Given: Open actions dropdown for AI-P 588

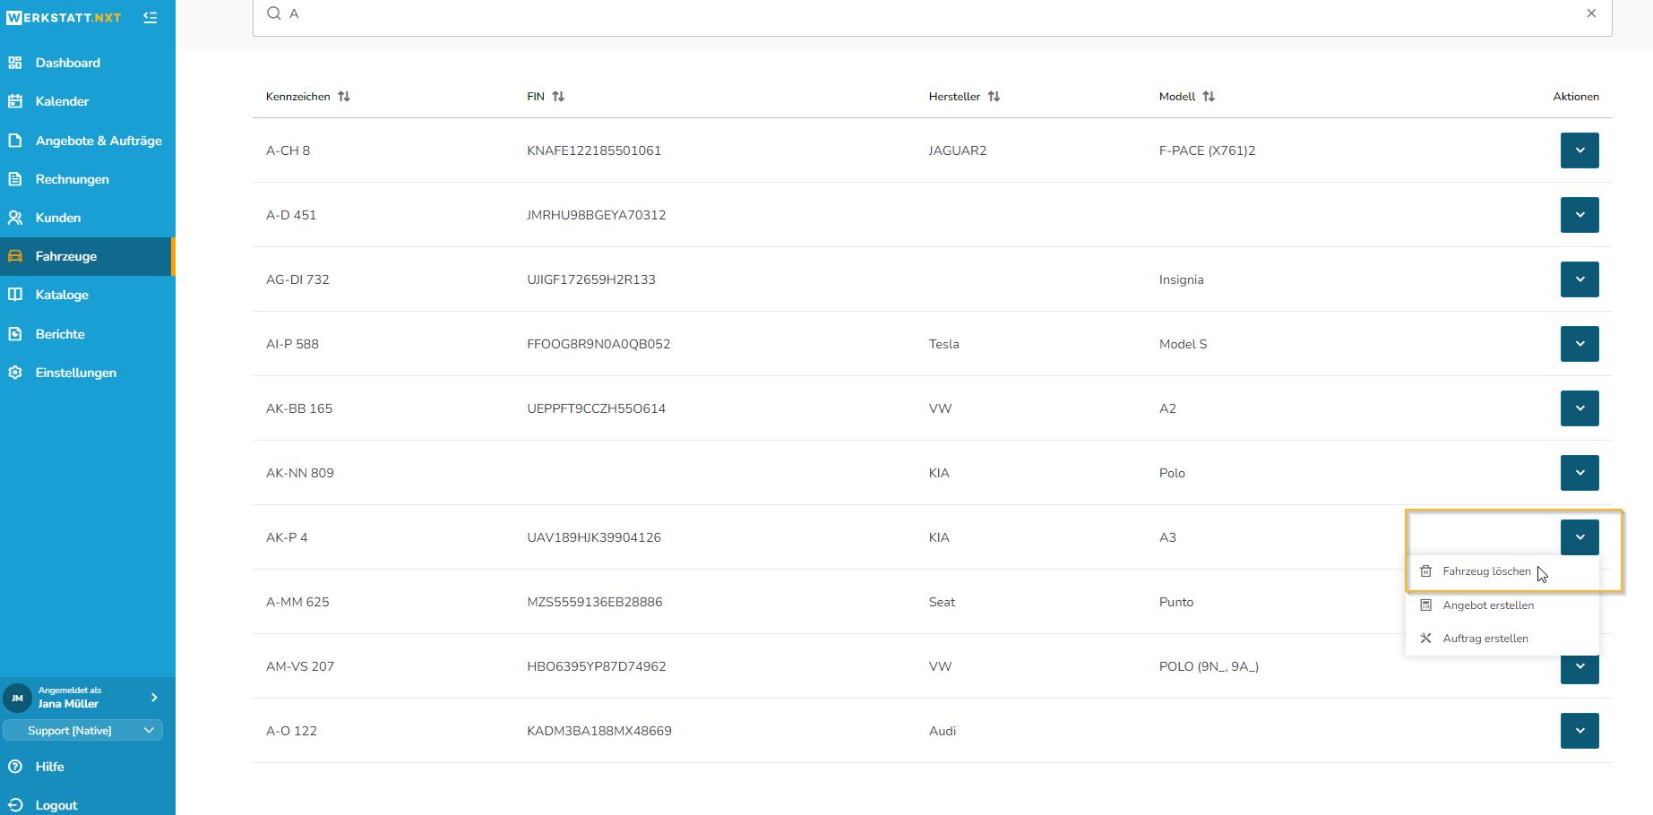Looking at the screenshot, I should coord(1580,344).
